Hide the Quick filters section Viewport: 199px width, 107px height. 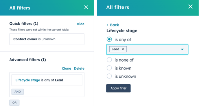click(x=80, y=24)
